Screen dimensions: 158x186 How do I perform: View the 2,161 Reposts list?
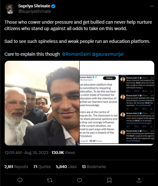pos(16,167)
